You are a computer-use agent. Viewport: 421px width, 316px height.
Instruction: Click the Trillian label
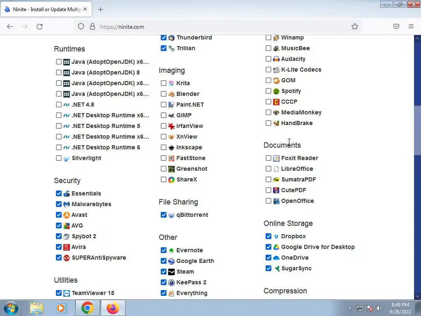point(186,48)
